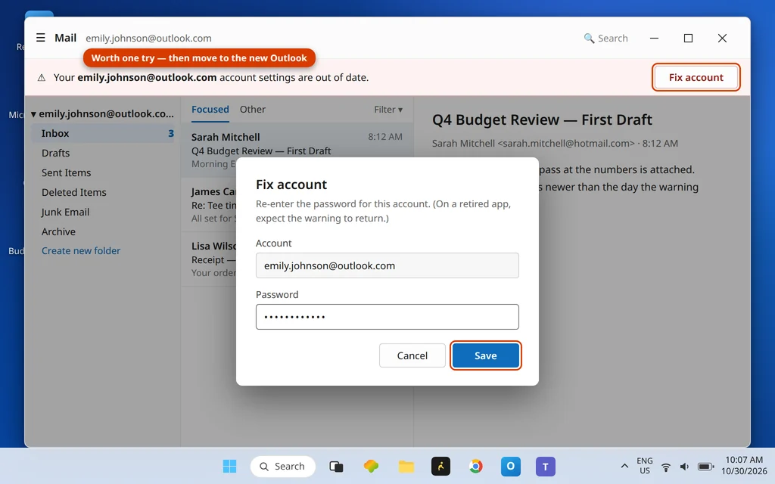Cancel the Fix account dialog

coord(412,355)
